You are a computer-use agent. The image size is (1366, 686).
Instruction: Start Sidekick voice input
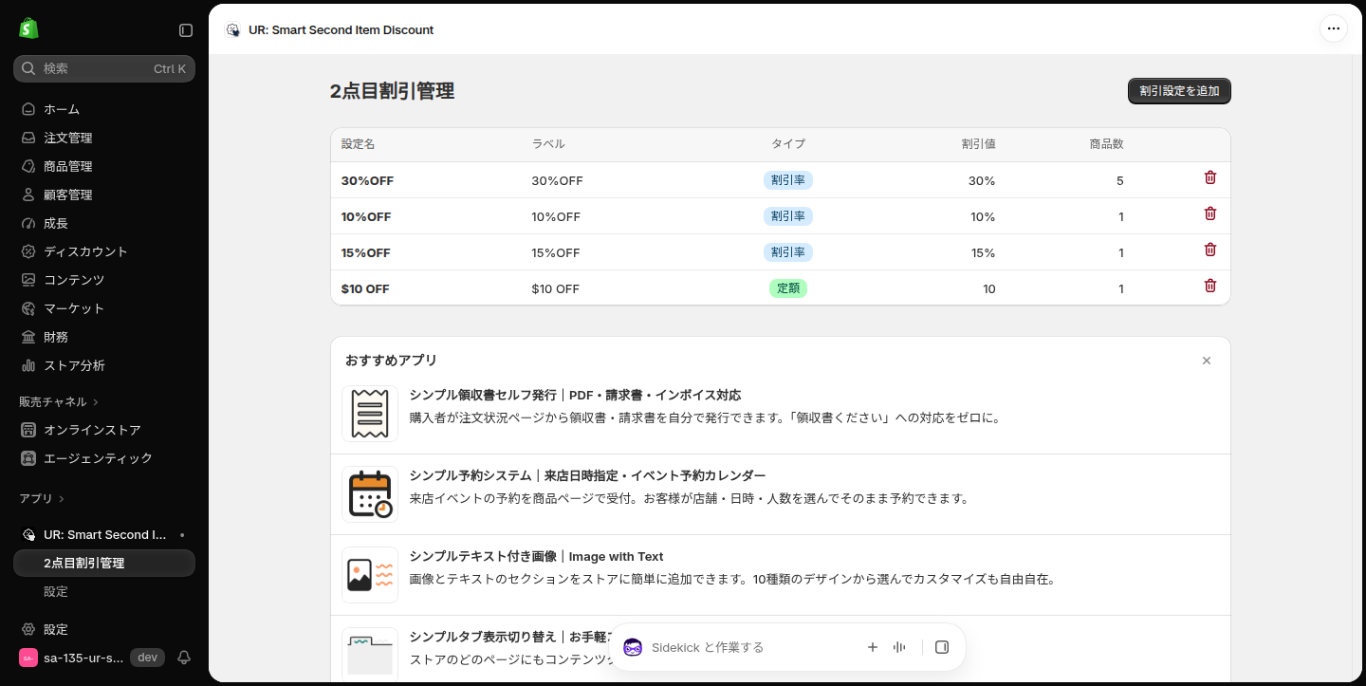[899, 647]
